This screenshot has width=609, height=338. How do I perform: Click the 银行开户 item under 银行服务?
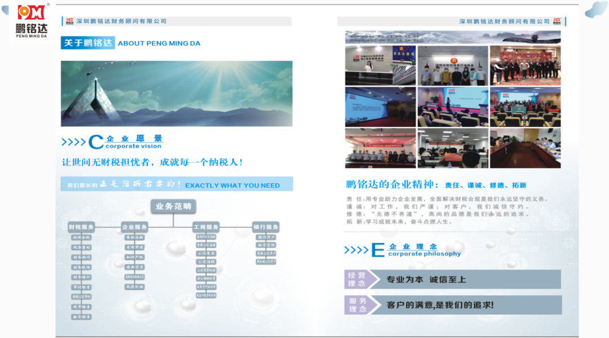(x=266, y=237)
